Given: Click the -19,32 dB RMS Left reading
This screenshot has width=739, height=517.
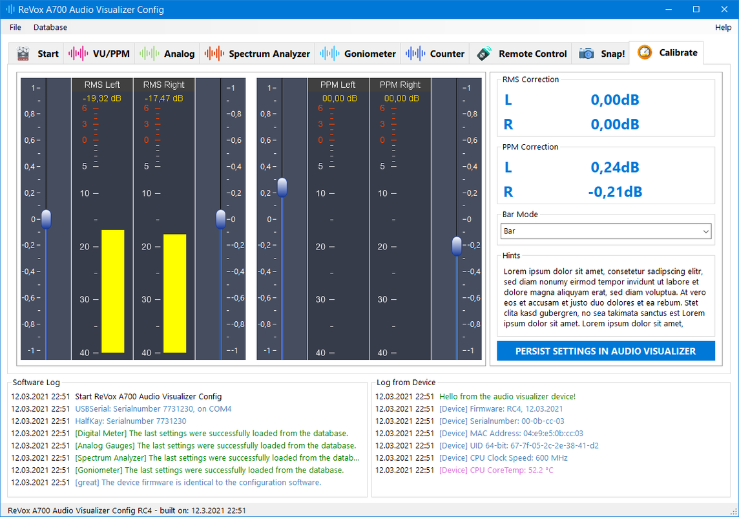Looking at the screenshot, I should tap(102, 98).
